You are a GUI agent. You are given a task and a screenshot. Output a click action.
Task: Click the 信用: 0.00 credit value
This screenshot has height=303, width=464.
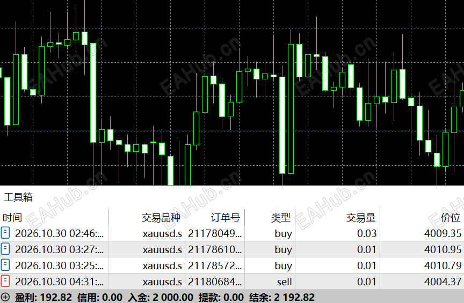pos(100,297)
